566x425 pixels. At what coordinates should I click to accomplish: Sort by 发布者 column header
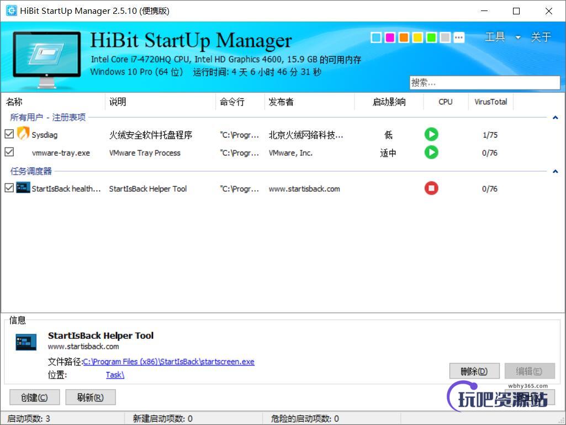pos(309,102)
